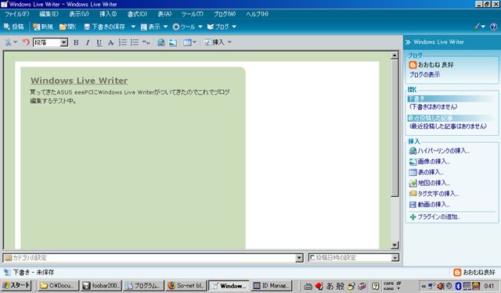Switch to the プログラム taskbar item

click(144, 286)
